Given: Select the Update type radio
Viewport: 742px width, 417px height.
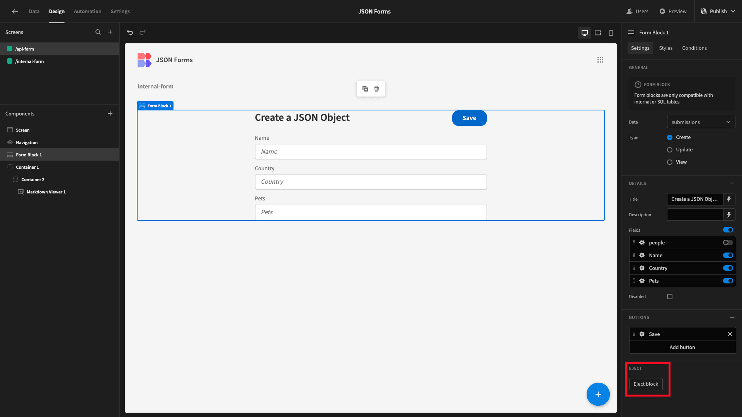Looking at the screenshot, I should click(x=670, y=150).
